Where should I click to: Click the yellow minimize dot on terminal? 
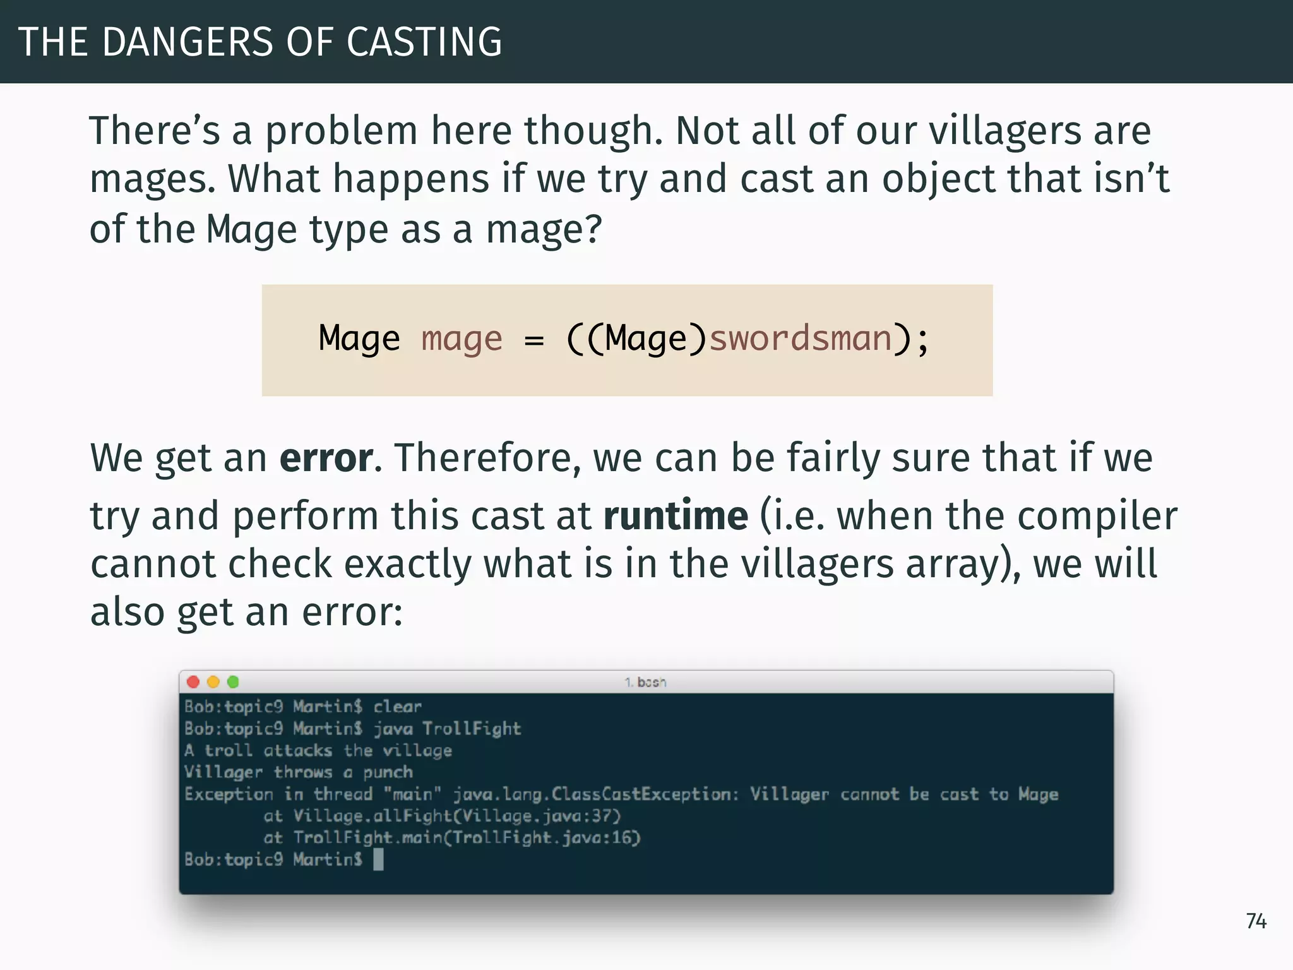click(213, 681)
